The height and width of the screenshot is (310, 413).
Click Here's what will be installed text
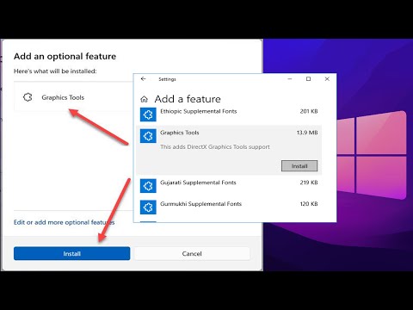55,71
